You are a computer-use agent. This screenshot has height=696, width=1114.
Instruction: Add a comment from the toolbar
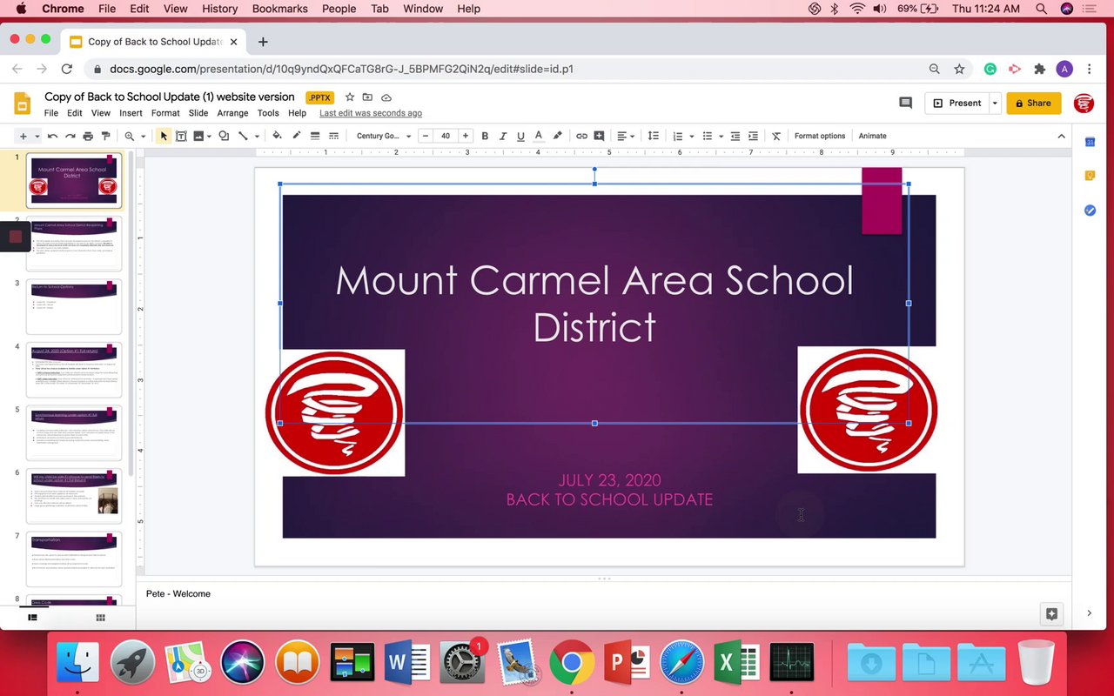[x=599, y=136]
